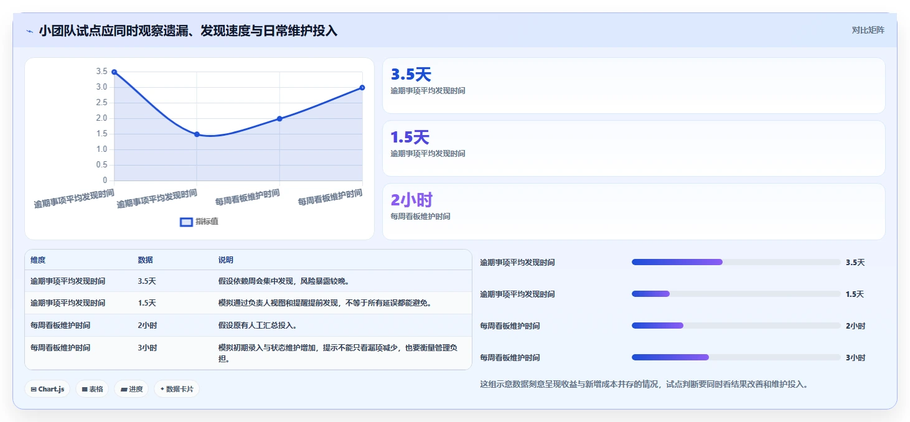Click the 对比矩阵 label in the header
910x422 pixels.
pyautogui.click(x=868, y=30)
